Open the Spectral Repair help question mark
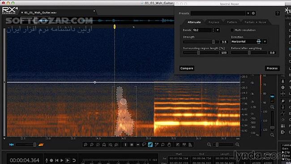This screenshot has width=291, height=164. coord(278,13)
